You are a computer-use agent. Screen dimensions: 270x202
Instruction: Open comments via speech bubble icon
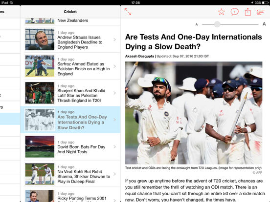[x=234, y=12]
